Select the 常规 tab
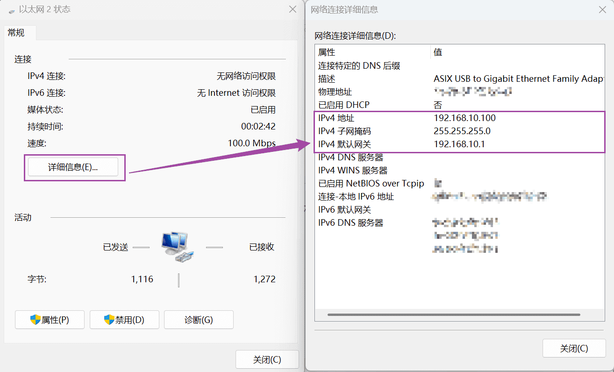 [x=16, y=33]
